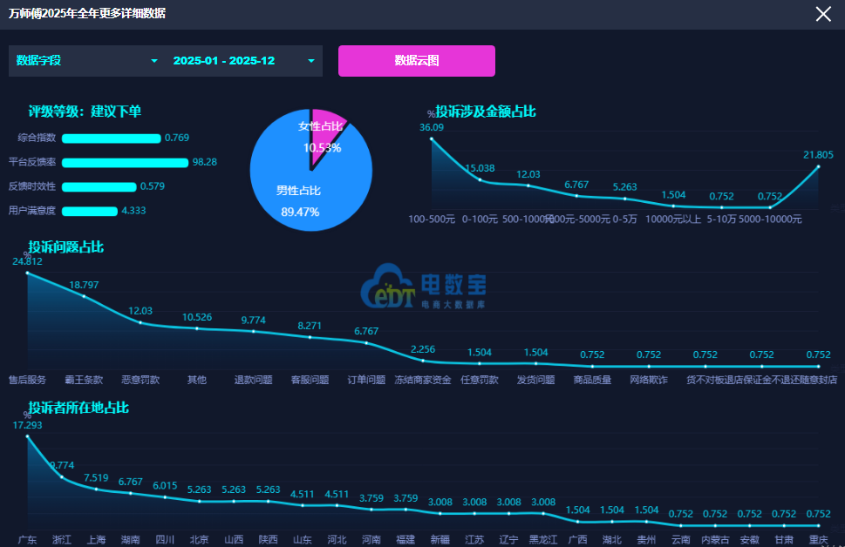Click the 平台反馈率 progress bar

pos(125,162)
